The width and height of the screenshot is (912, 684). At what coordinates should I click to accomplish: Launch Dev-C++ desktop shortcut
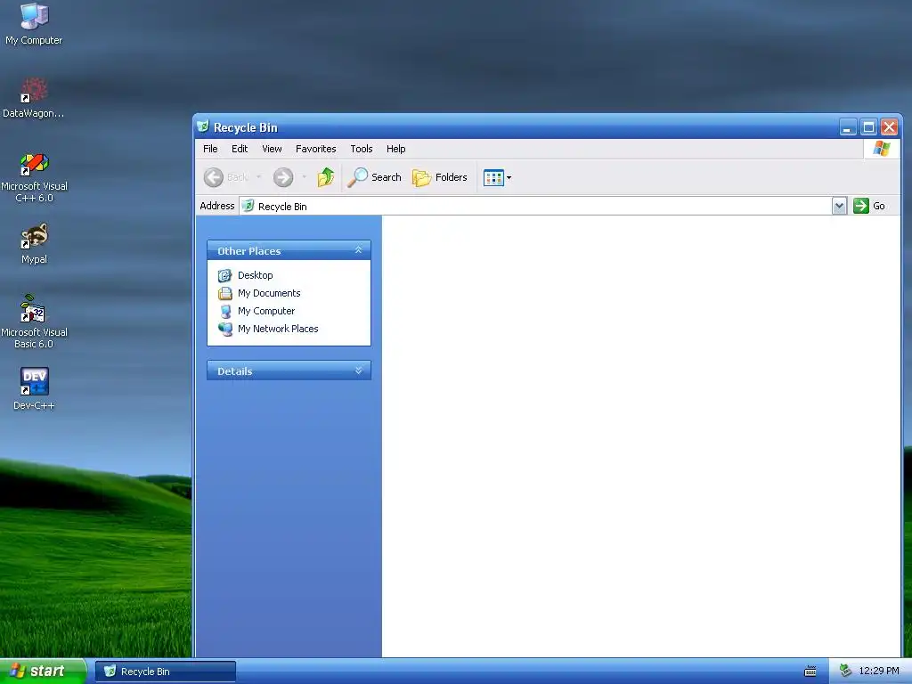point(34,388)
